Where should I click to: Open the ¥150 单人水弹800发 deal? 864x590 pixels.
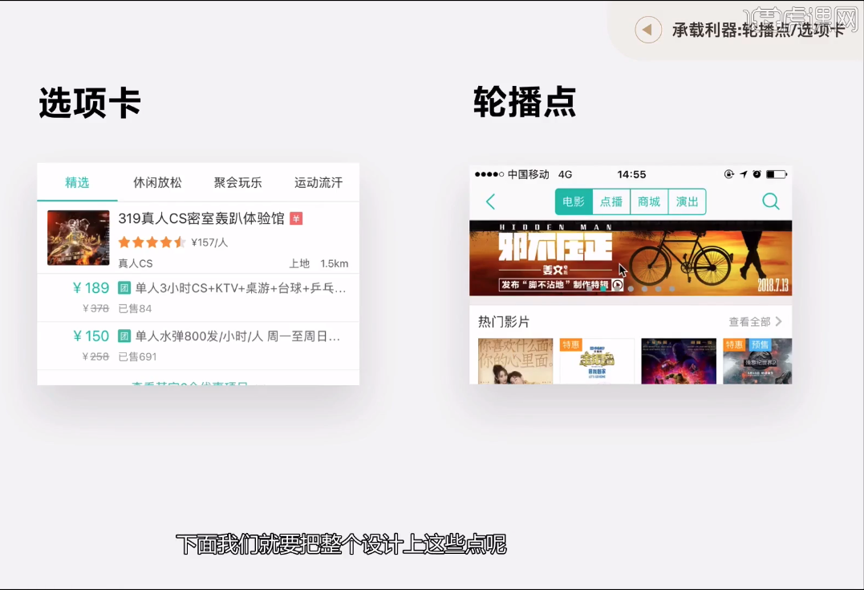[198, 346]
